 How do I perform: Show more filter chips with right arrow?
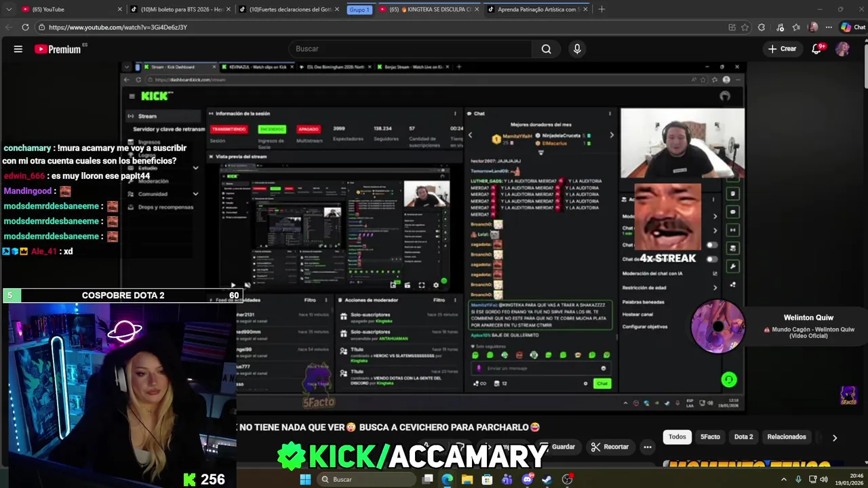(835, 438)
